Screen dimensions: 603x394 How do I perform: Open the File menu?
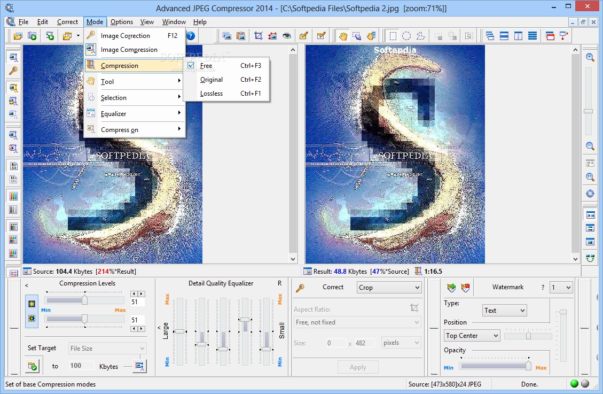(x=24, y=22)
